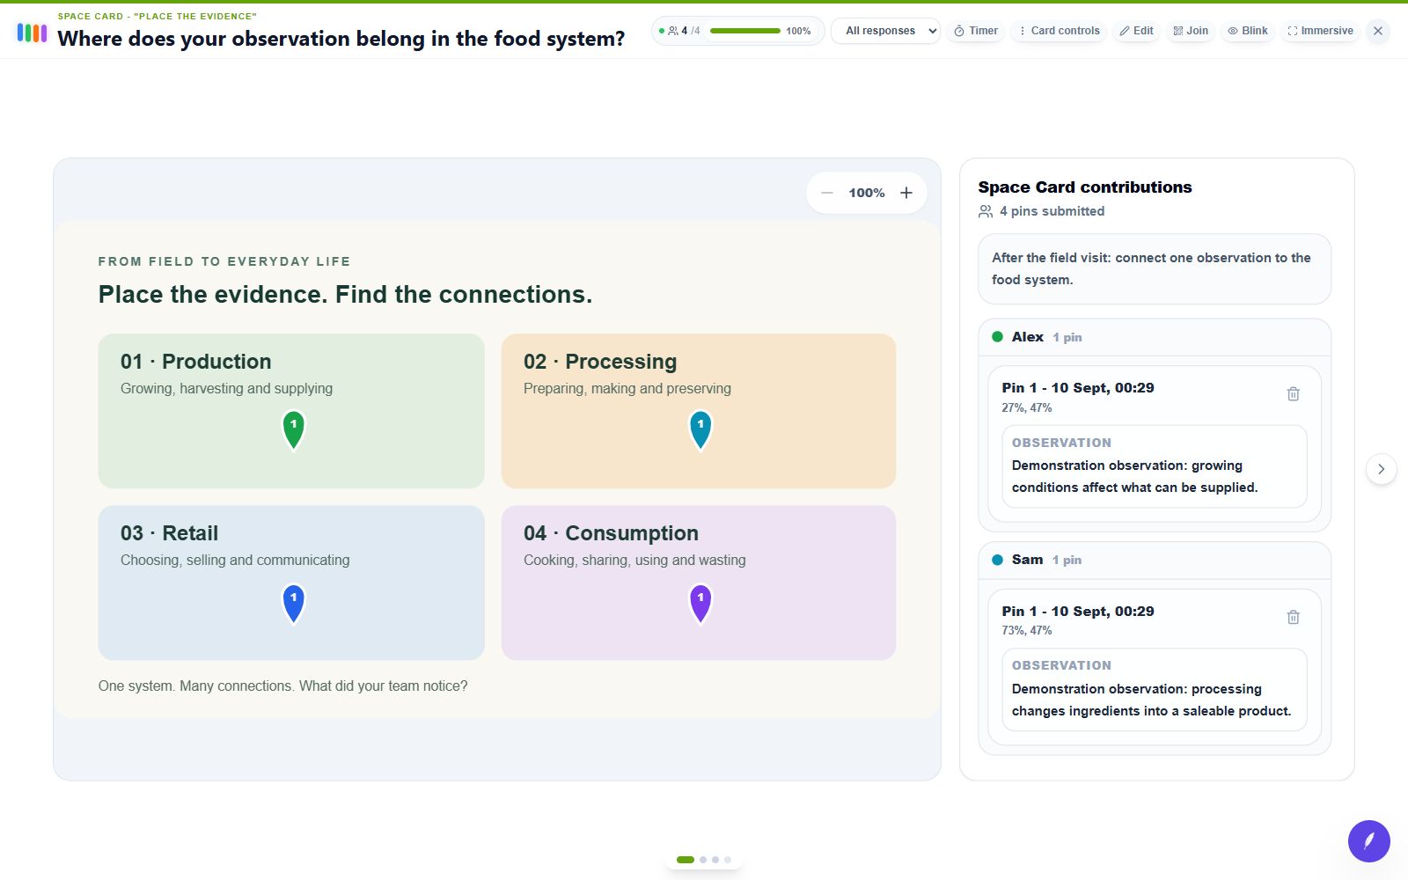
Task: Click Alex's growing conditions observation text
Action: point(1135,476)
